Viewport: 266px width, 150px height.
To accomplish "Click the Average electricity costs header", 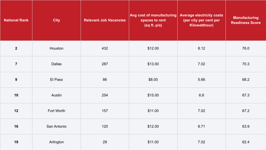I will 201,20.
